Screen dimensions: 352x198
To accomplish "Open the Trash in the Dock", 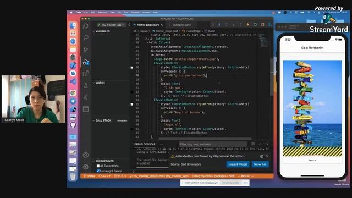I will pyautogui.click(x=73, y=177).
